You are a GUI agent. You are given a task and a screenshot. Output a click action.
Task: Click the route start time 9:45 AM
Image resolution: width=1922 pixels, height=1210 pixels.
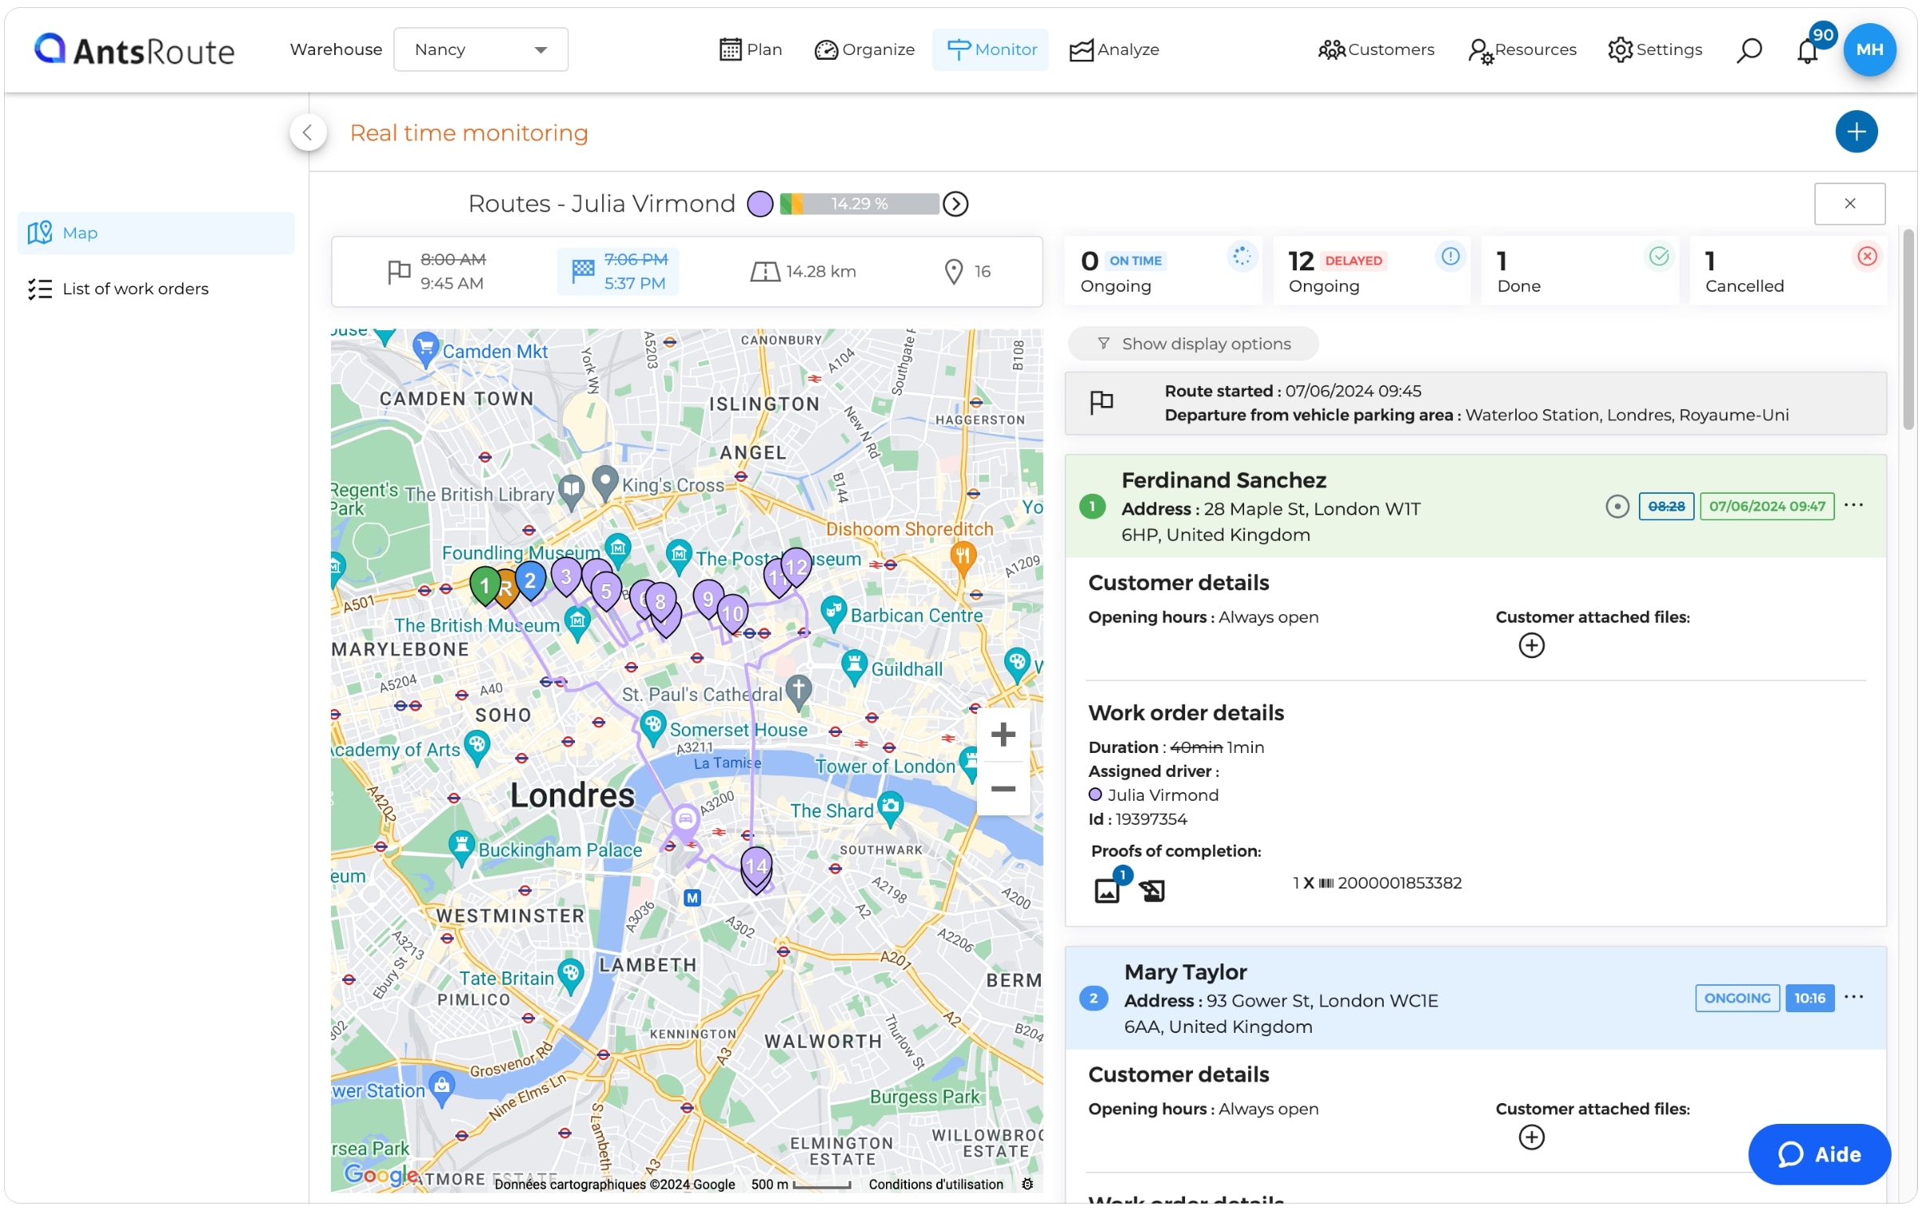coord(451,283)
